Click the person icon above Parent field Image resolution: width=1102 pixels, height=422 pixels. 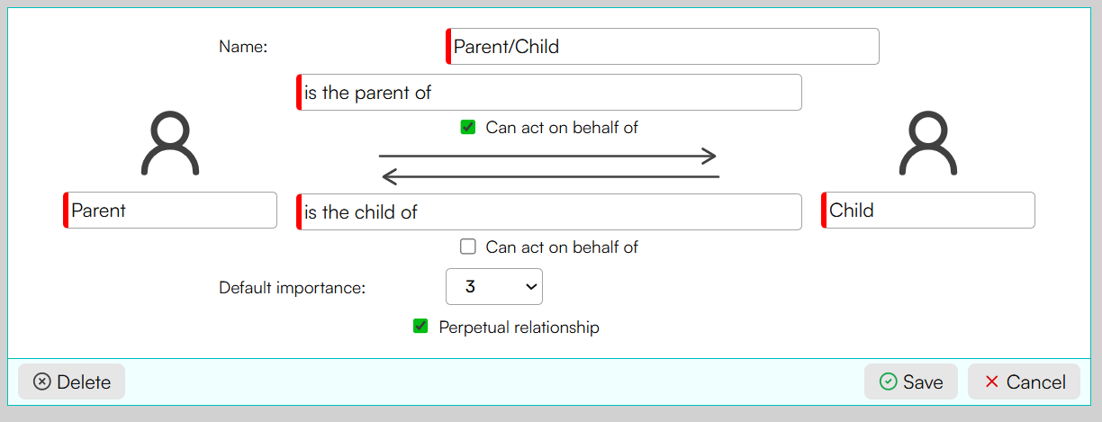click(170, 143)
